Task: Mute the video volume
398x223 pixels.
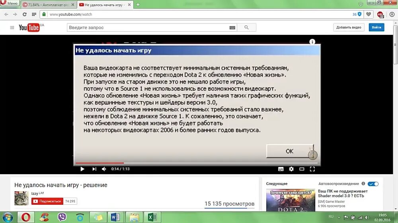Action: 104,169
